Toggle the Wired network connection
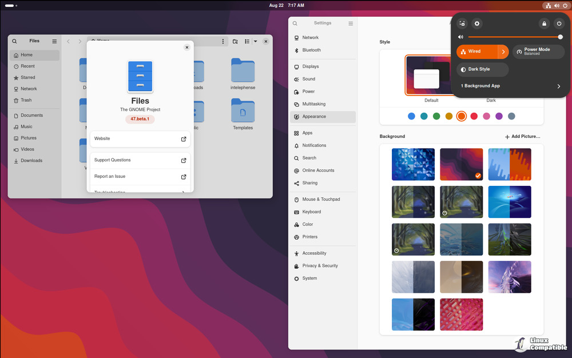Screen dimensions: 572x358 click(x=476, y=51)
